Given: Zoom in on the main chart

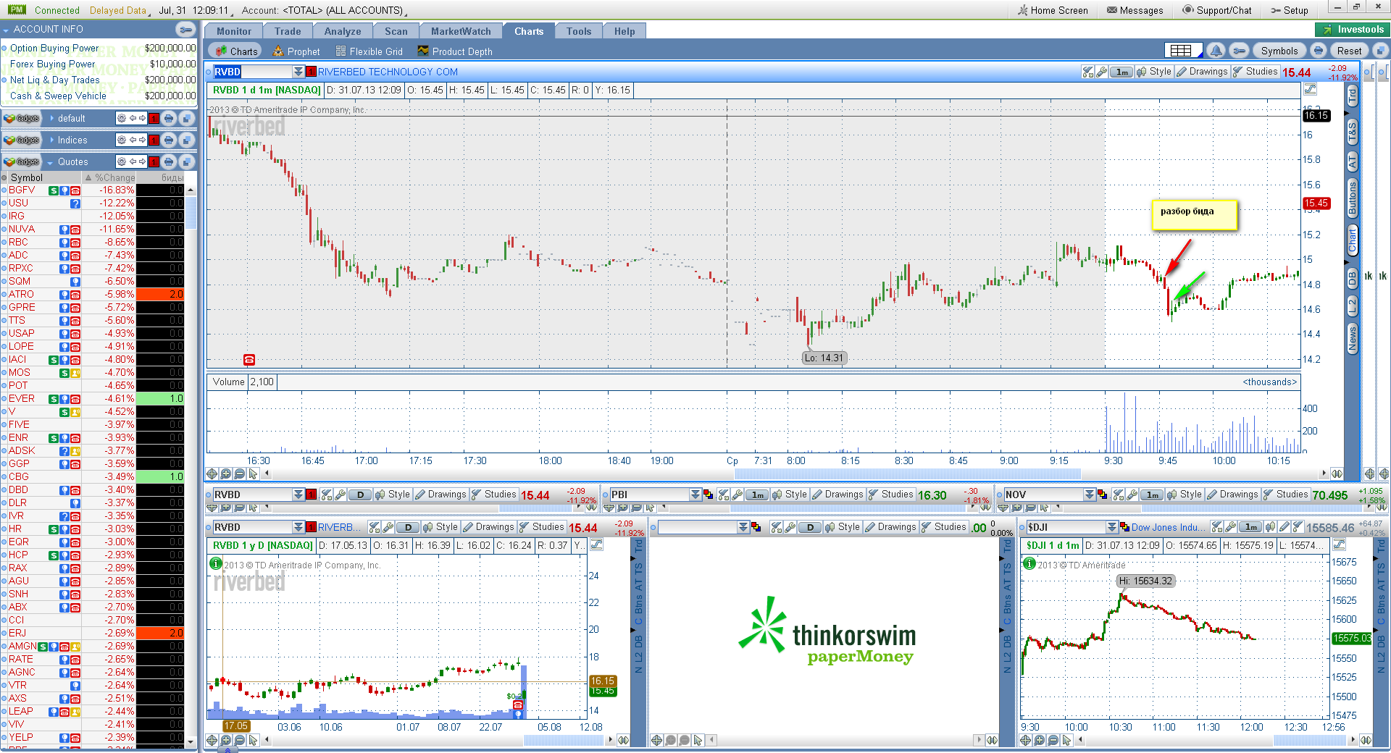Looking at the screenshot, I should [225, 474].
